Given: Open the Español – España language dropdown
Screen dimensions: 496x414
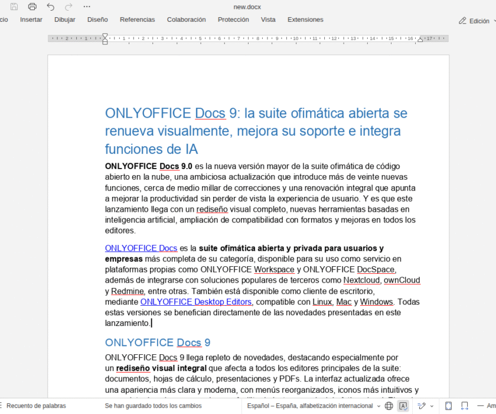Looking at the screenshot, I should tap(314, 406).
